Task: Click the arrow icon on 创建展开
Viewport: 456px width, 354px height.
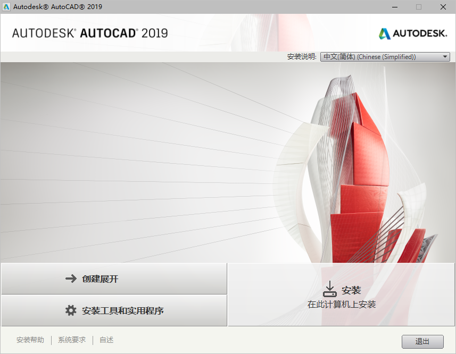Action: (x=70, y=279)
